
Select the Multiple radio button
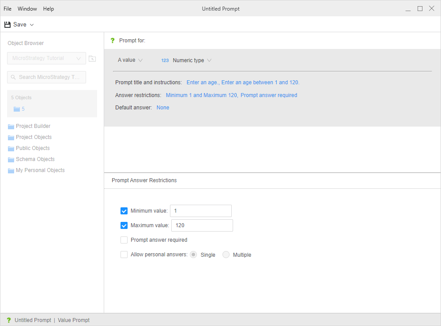pyautogui.click(x=226, y=255)
